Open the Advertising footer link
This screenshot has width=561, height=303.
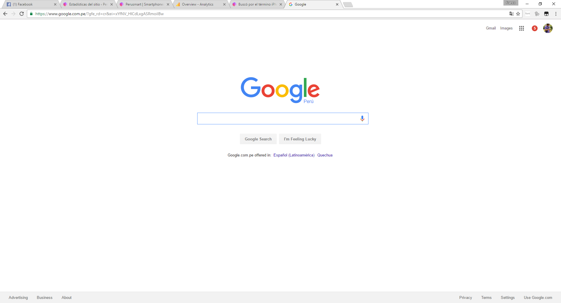point(18,297)
